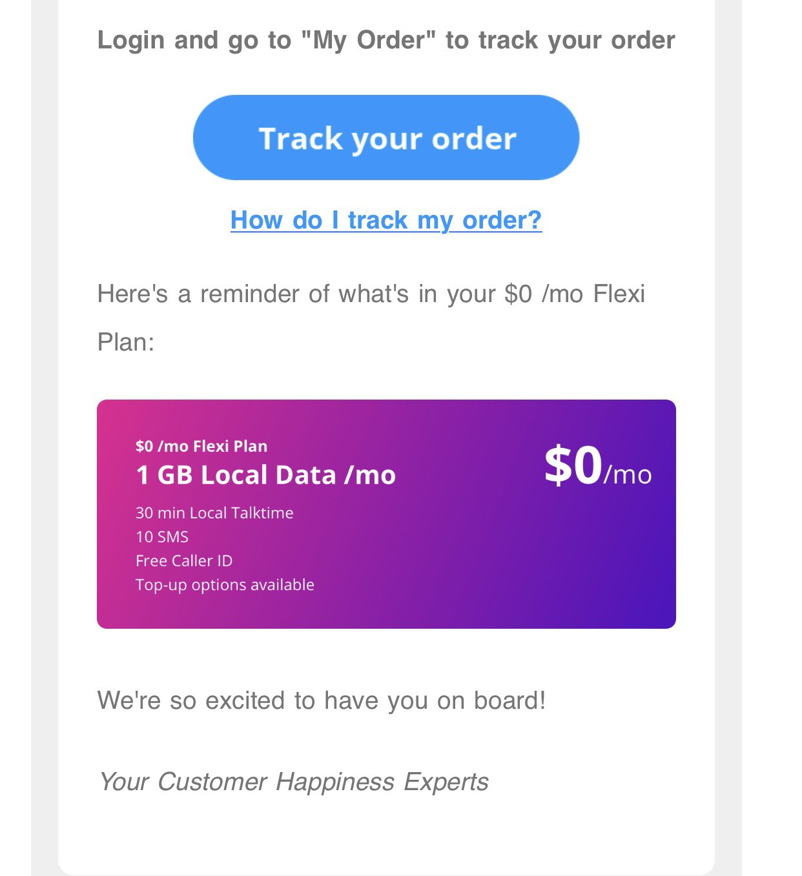Screen dimensions: 802x876
Task: Click the word Experts in the italic signature
Action: point(446,782)
